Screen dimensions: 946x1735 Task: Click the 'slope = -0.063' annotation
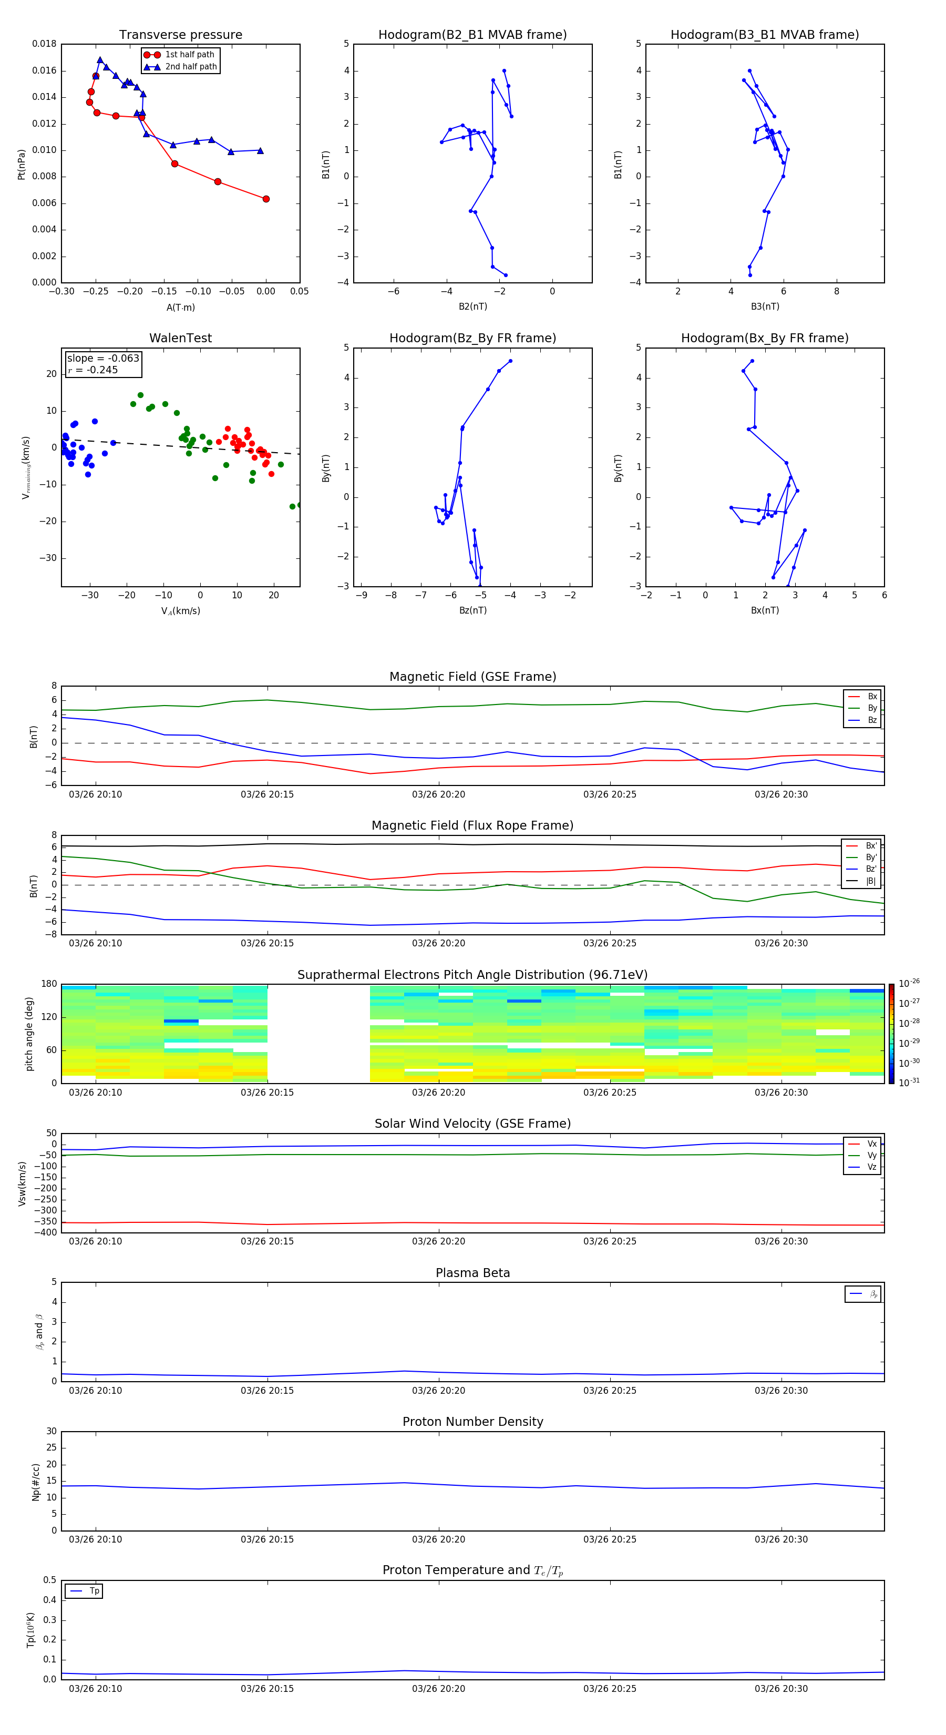click(103, 359)
